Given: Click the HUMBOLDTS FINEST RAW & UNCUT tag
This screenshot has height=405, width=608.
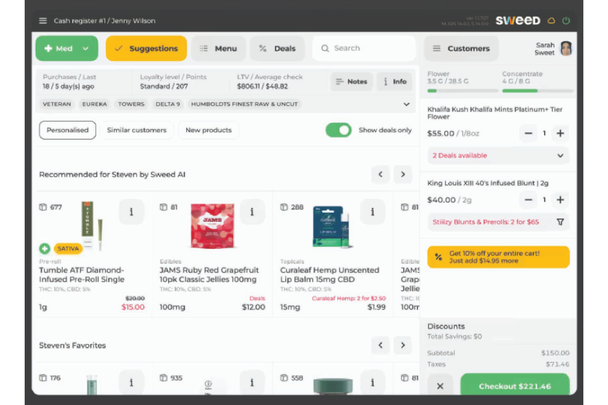Looking at the screenshot, I should click(x=244, y=104).
